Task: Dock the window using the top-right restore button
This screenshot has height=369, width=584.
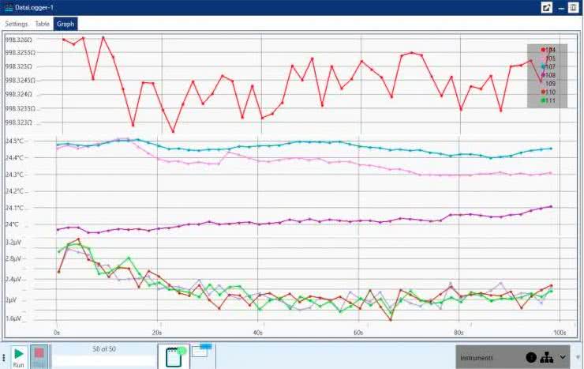Action: click(574, 7)
